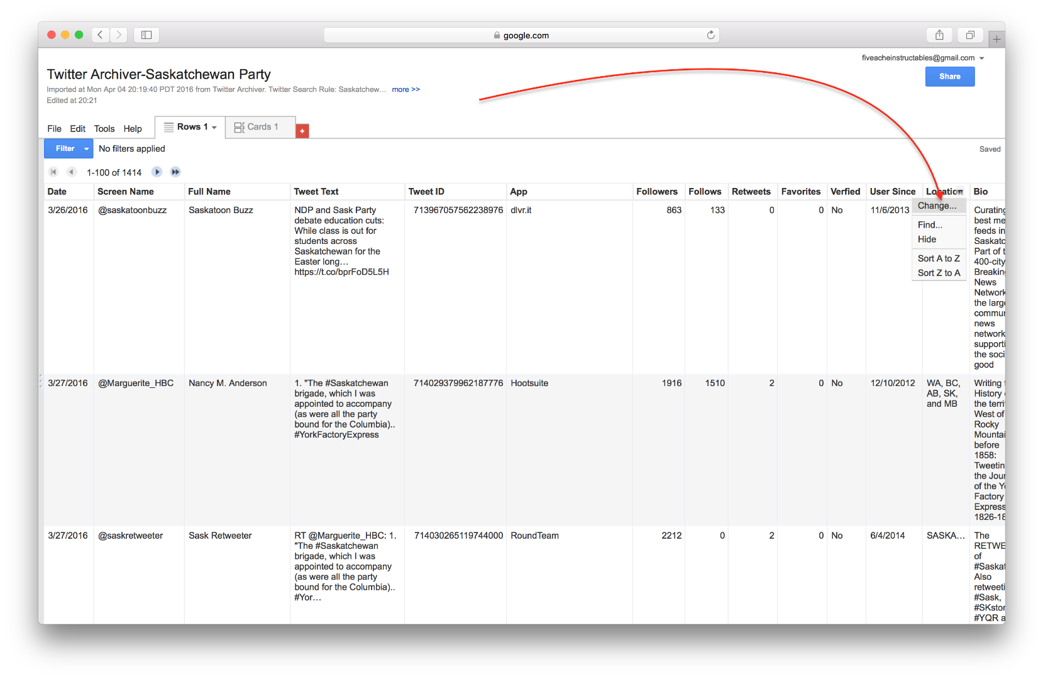
Task: Reload the page with Safari's refresh icon
Action: 710,35
